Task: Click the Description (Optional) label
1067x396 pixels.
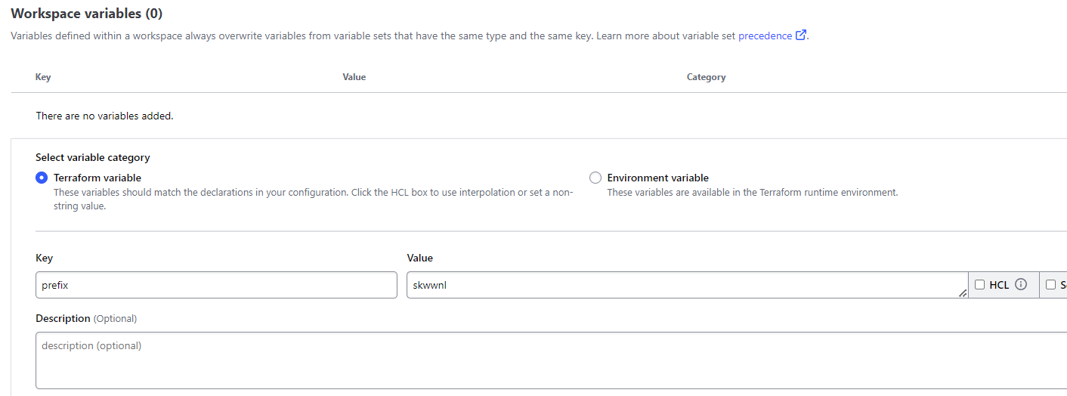Action: point(86,318)
